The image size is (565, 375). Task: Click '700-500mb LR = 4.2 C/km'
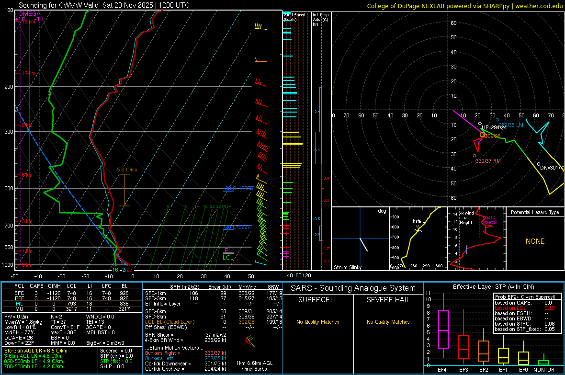click(34, 366)
